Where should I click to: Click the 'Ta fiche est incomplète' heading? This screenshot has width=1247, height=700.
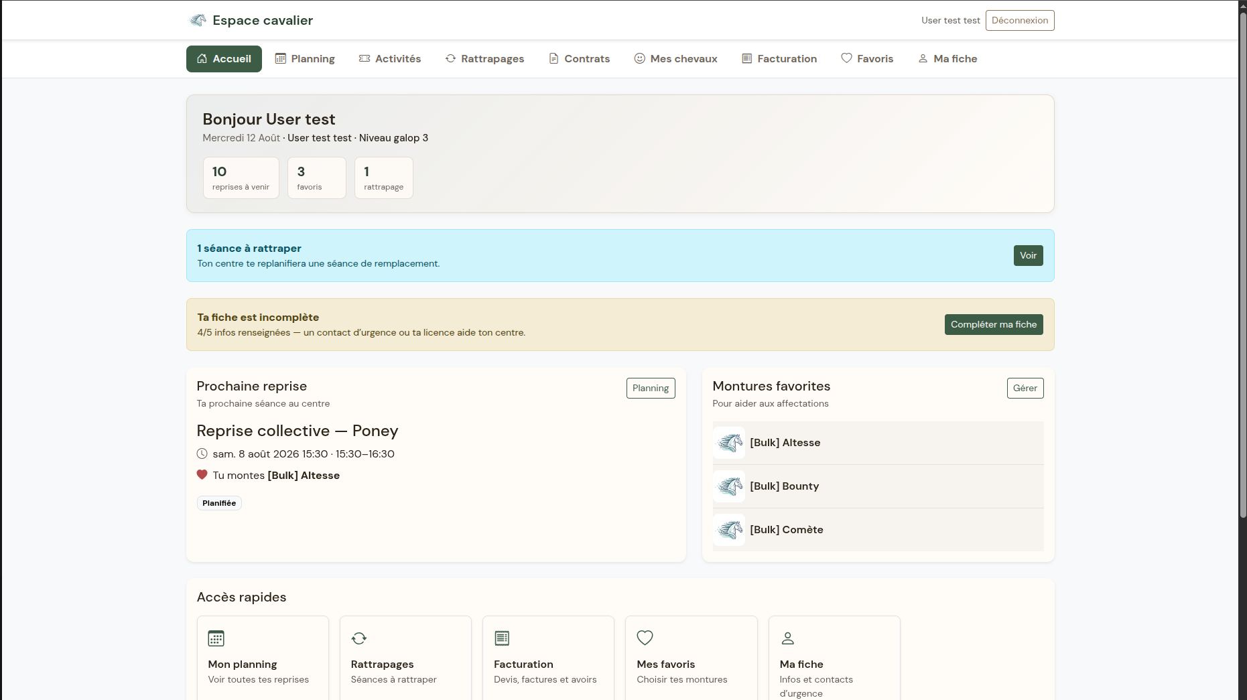pos(258,318)
